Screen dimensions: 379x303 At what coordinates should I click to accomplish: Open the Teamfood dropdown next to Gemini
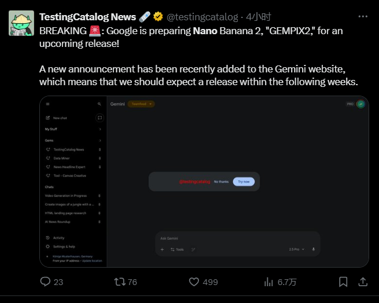pos(141,104)
